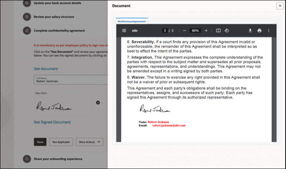The width and height of the screenshot is (286, 169).
Task: Open more options in the PDF toolbar
Action: (269, 31)
